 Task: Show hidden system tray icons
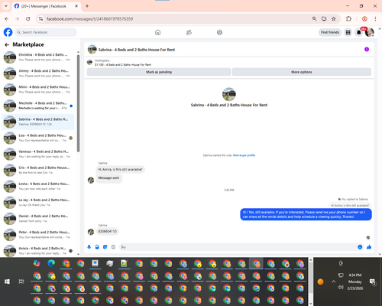[333, 282]
